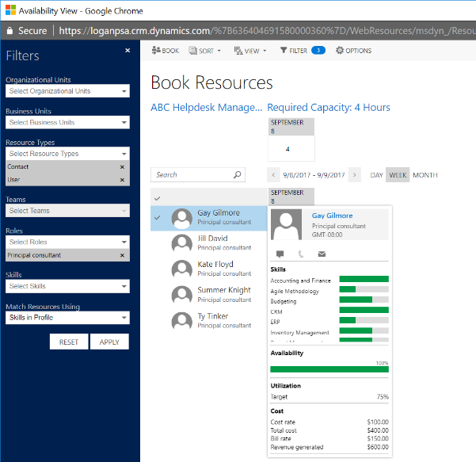This screenshot has height=462, width=476.
Task: Click the email envelope icon in Gay Gilmore card
Action: point(322,254)
